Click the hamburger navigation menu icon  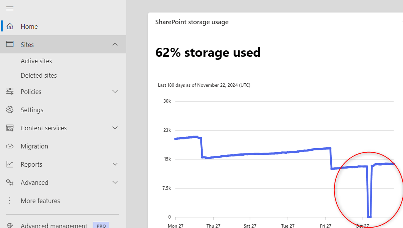[10, 8]
